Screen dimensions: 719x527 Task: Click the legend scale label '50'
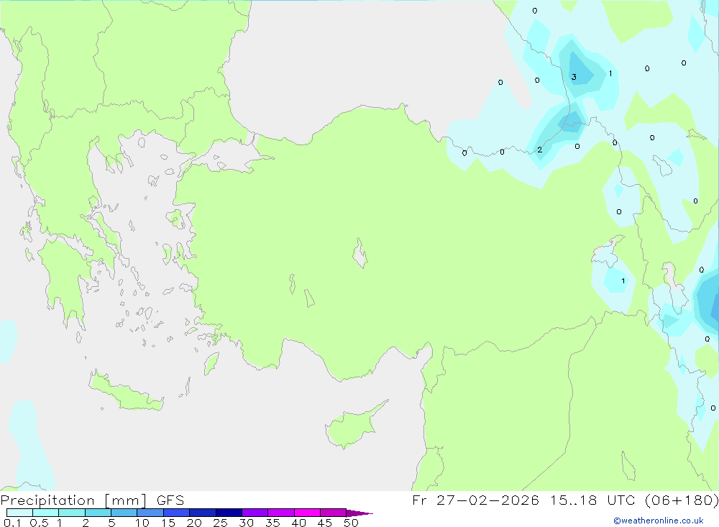(351, 523)
